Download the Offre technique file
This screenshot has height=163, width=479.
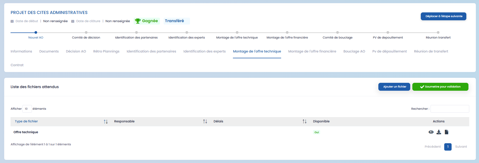pyautogui.click(x=439, y=132)
